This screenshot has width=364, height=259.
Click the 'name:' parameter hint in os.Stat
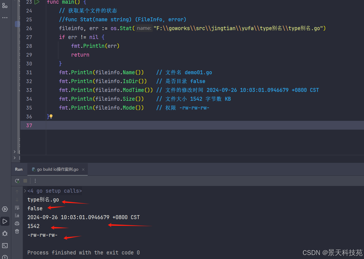pos(144,28)
